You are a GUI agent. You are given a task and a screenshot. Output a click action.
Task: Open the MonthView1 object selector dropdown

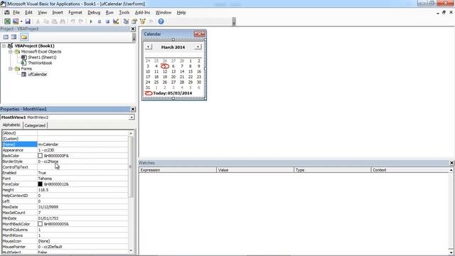(132, 117)
